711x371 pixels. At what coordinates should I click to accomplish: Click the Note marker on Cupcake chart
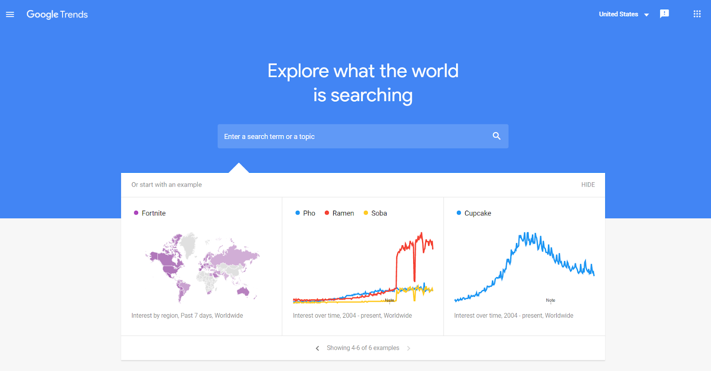(x=551, y=300)
